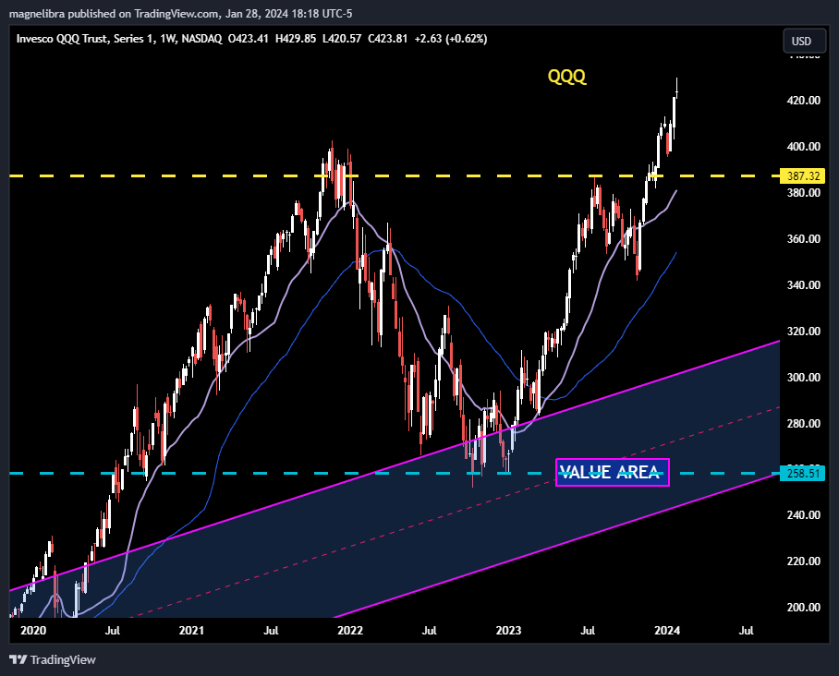This screenshot has width=839, height=676.
Task: Click the 320.00 price scale label
Action: 803,332
